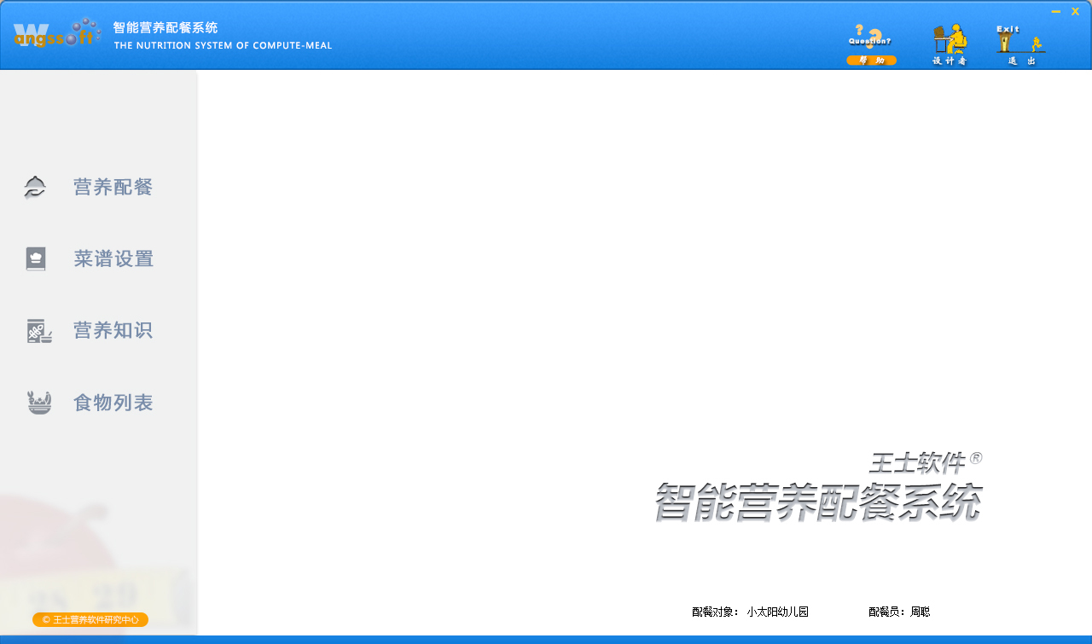1092x644 pixels.
Task: Close the window with the X button
Action: tap(1076, 11)
